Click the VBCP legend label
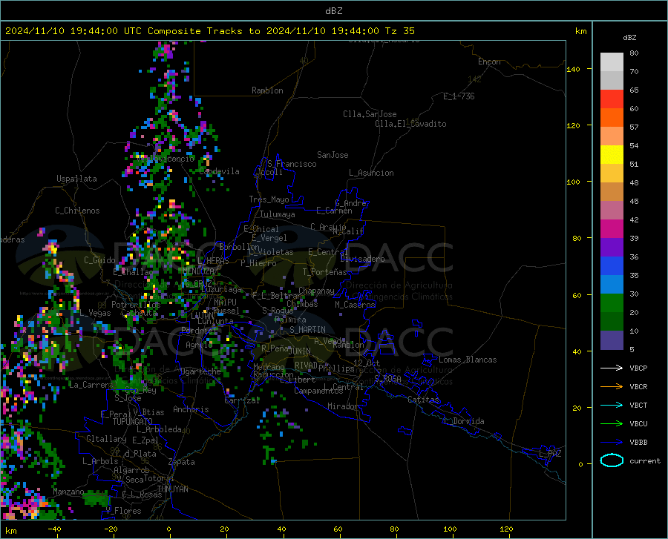Screen dimensions: 668x539 click(x=638, y=368)
